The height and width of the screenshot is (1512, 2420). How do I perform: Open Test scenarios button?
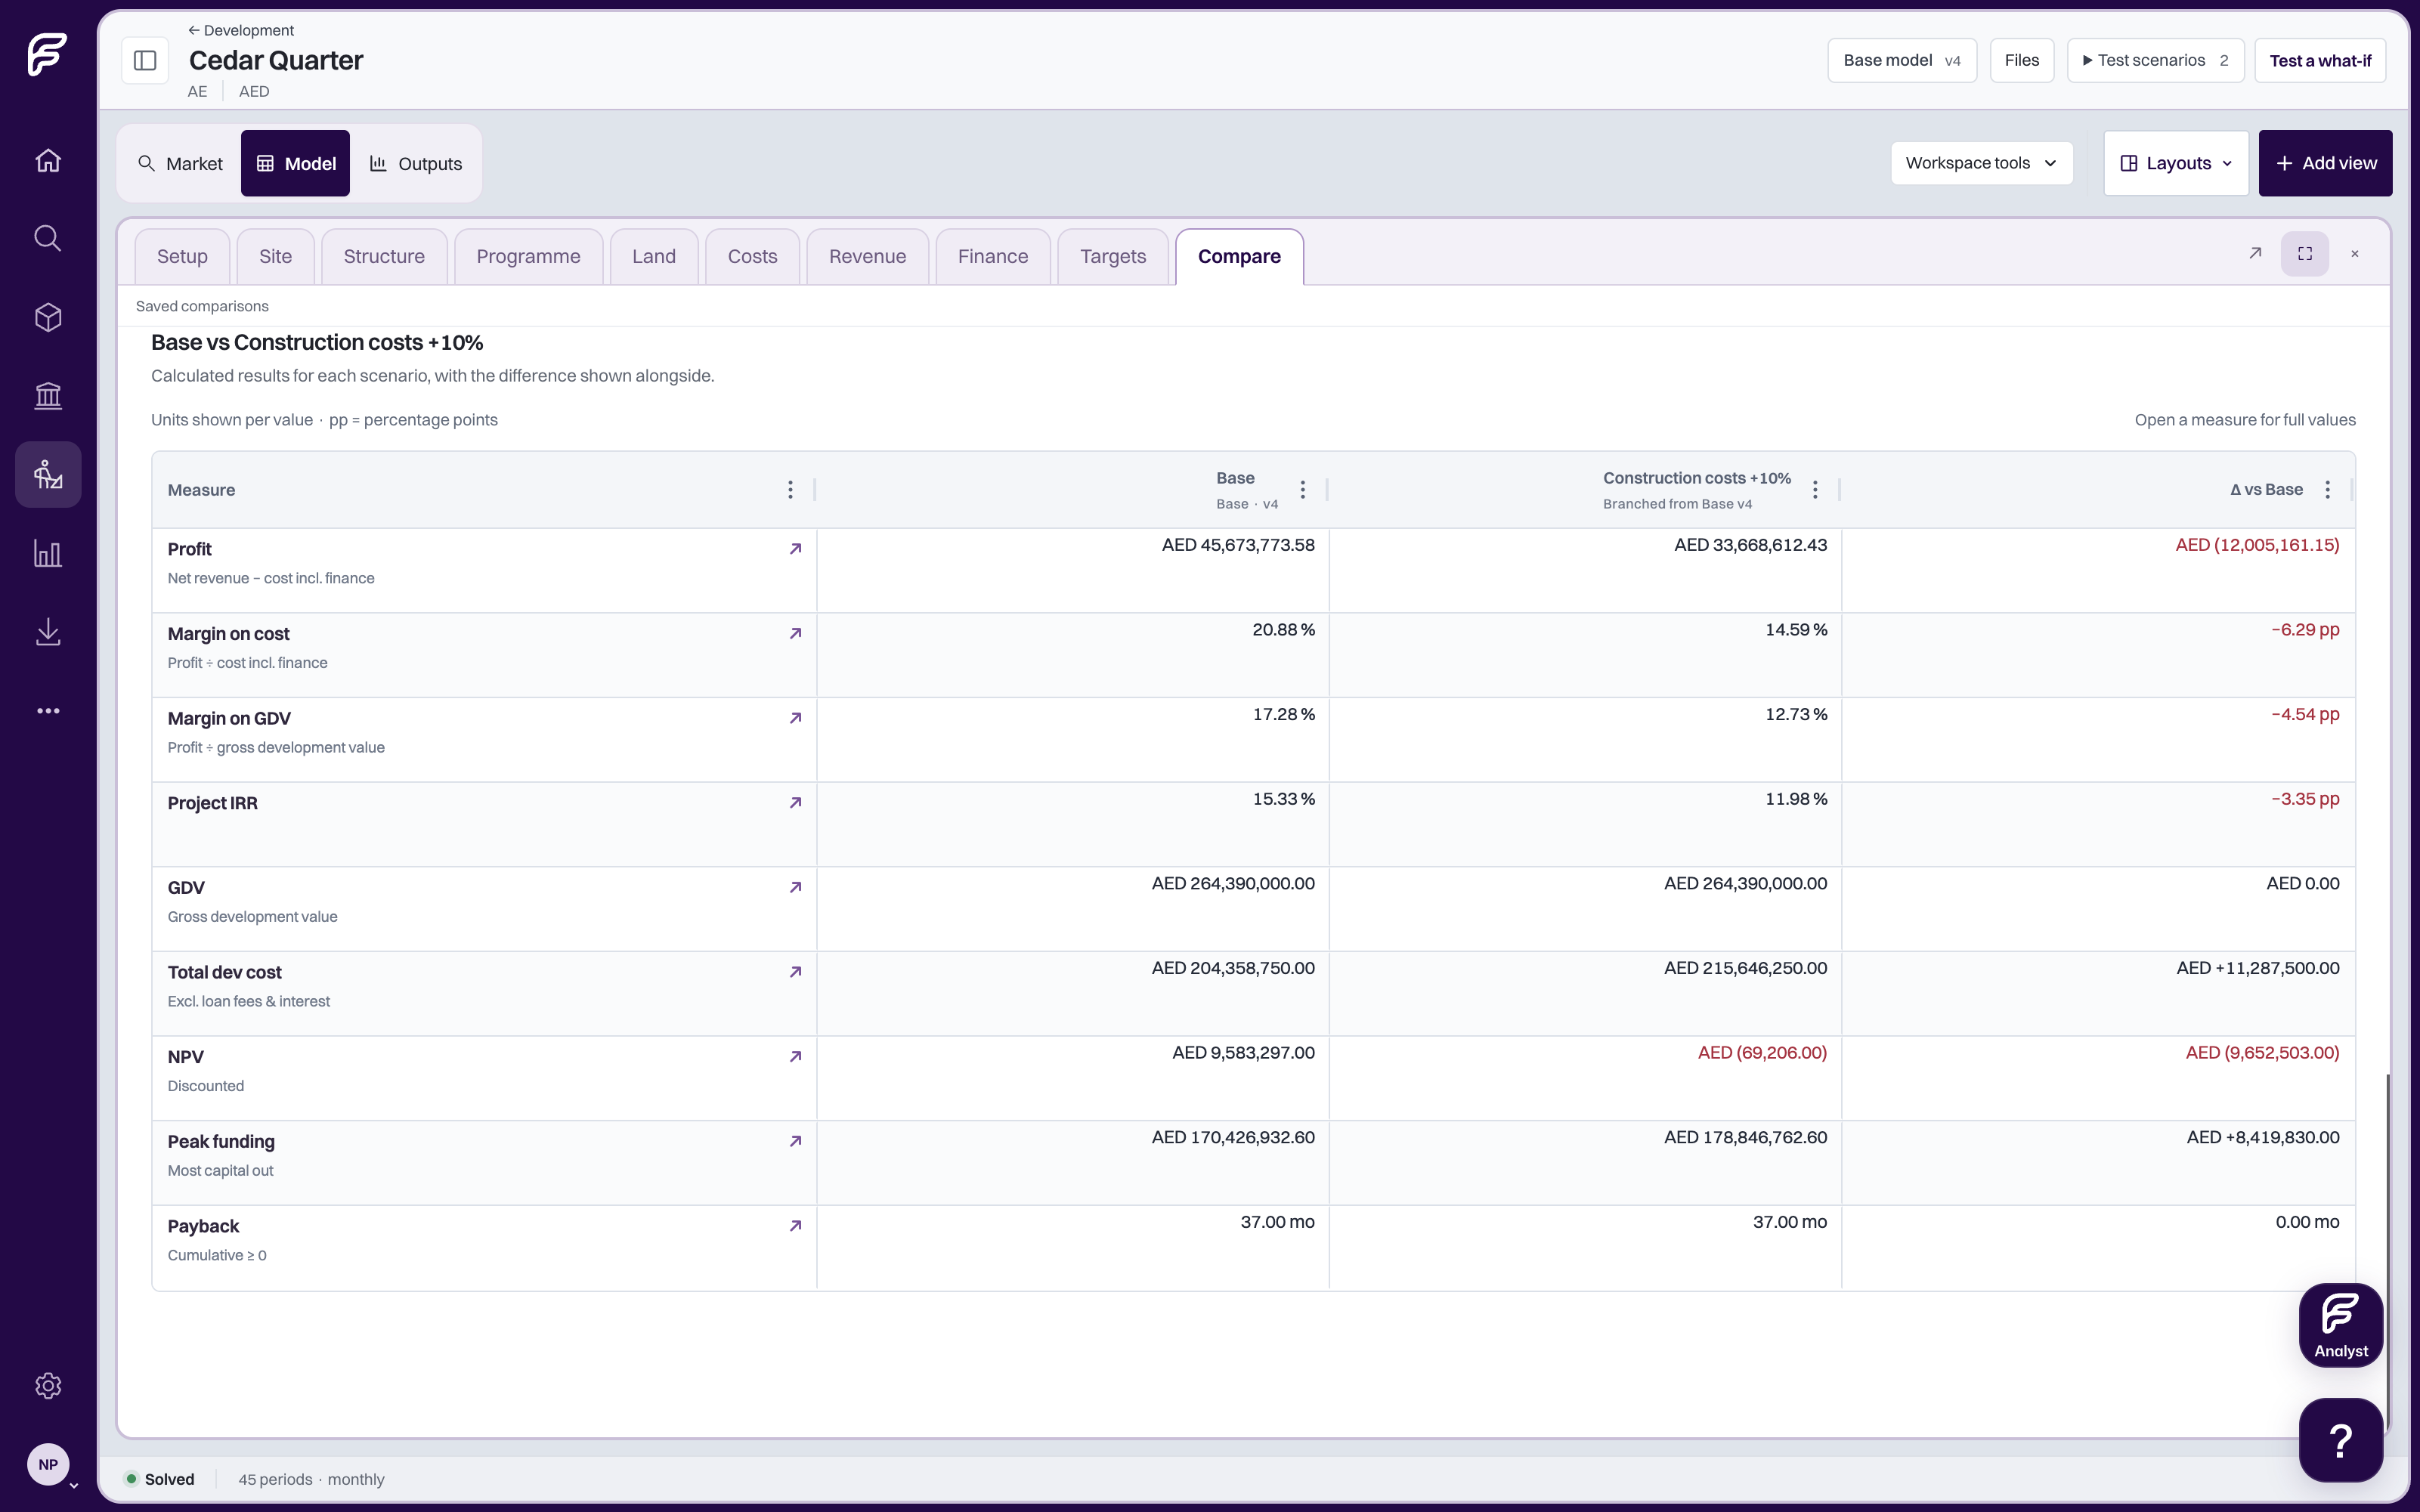2155,61
